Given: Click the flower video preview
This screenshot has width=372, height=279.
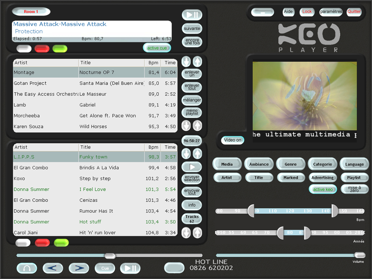Looking at the screenshot, I should [305, 96].
